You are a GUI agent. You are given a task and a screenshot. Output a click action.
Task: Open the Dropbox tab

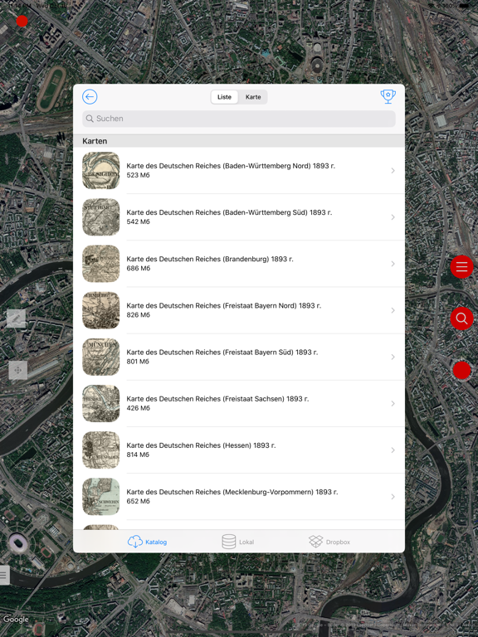coord(329,542)
